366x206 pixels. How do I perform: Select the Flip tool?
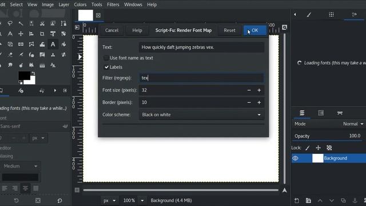tap(21, 44)
